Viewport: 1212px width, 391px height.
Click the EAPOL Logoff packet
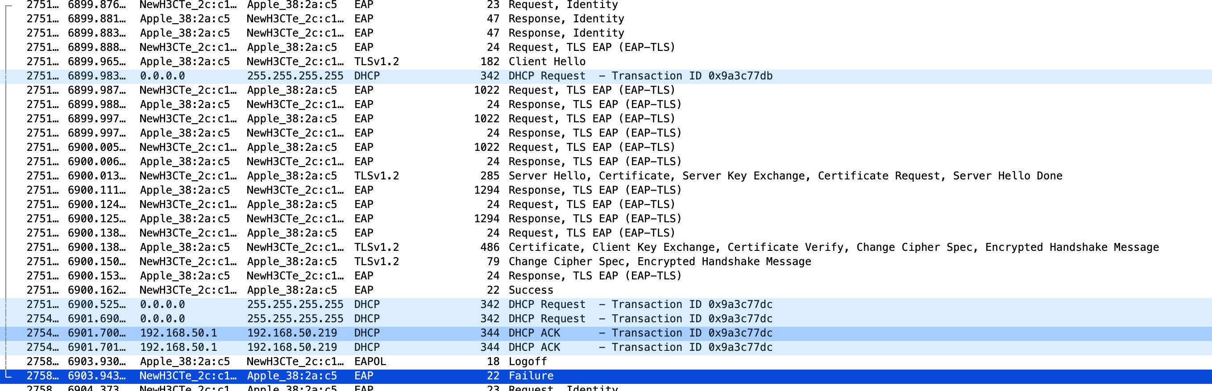pyautogui.click(x=527, y=362)
